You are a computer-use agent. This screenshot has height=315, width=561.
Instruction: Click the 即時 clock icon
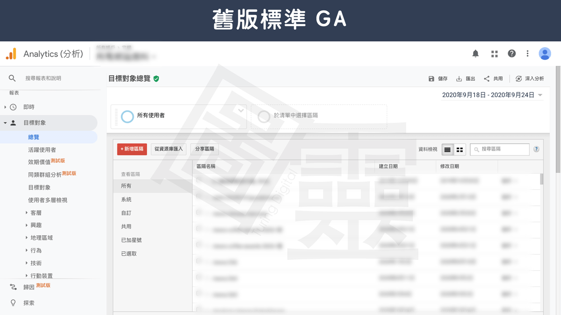[13, 107]
